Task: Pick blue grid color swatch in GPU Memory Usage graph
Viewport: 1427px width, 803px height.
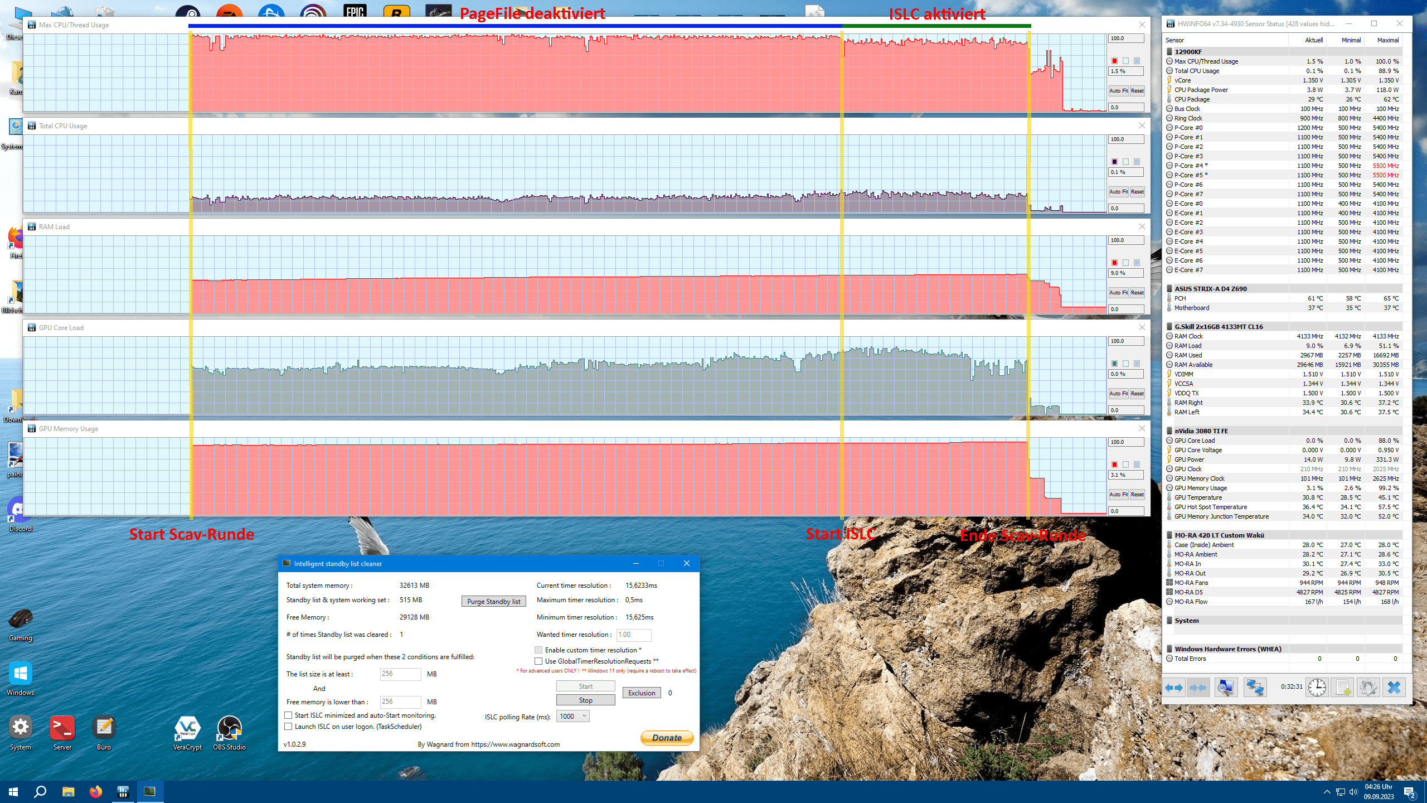Action: [x=1137, y=465]
